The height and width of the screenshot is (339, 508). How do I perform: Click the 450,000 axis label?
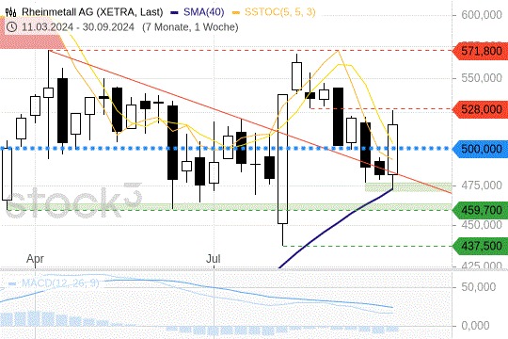point(482,224)
